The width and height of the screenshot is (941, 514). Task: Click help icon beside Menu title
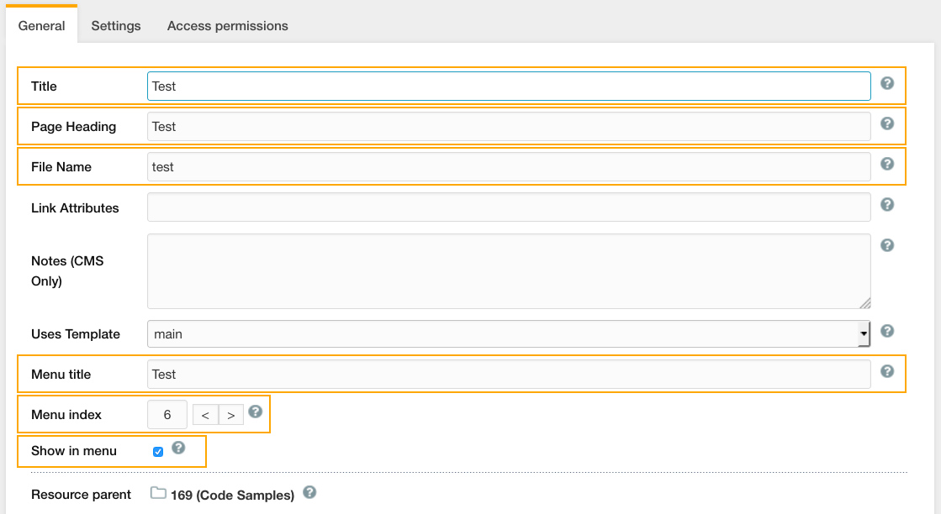pos(887,371)
